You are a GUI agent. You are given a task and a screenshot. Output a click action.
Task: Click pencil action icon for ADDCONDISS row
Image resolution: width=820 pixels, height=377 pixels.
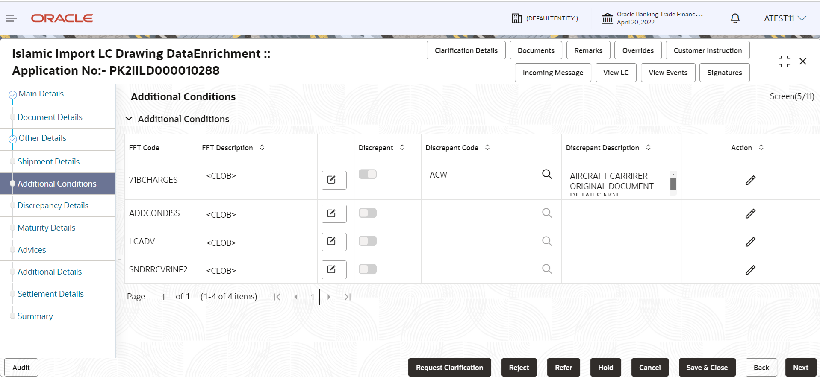(x=750, y=213)
